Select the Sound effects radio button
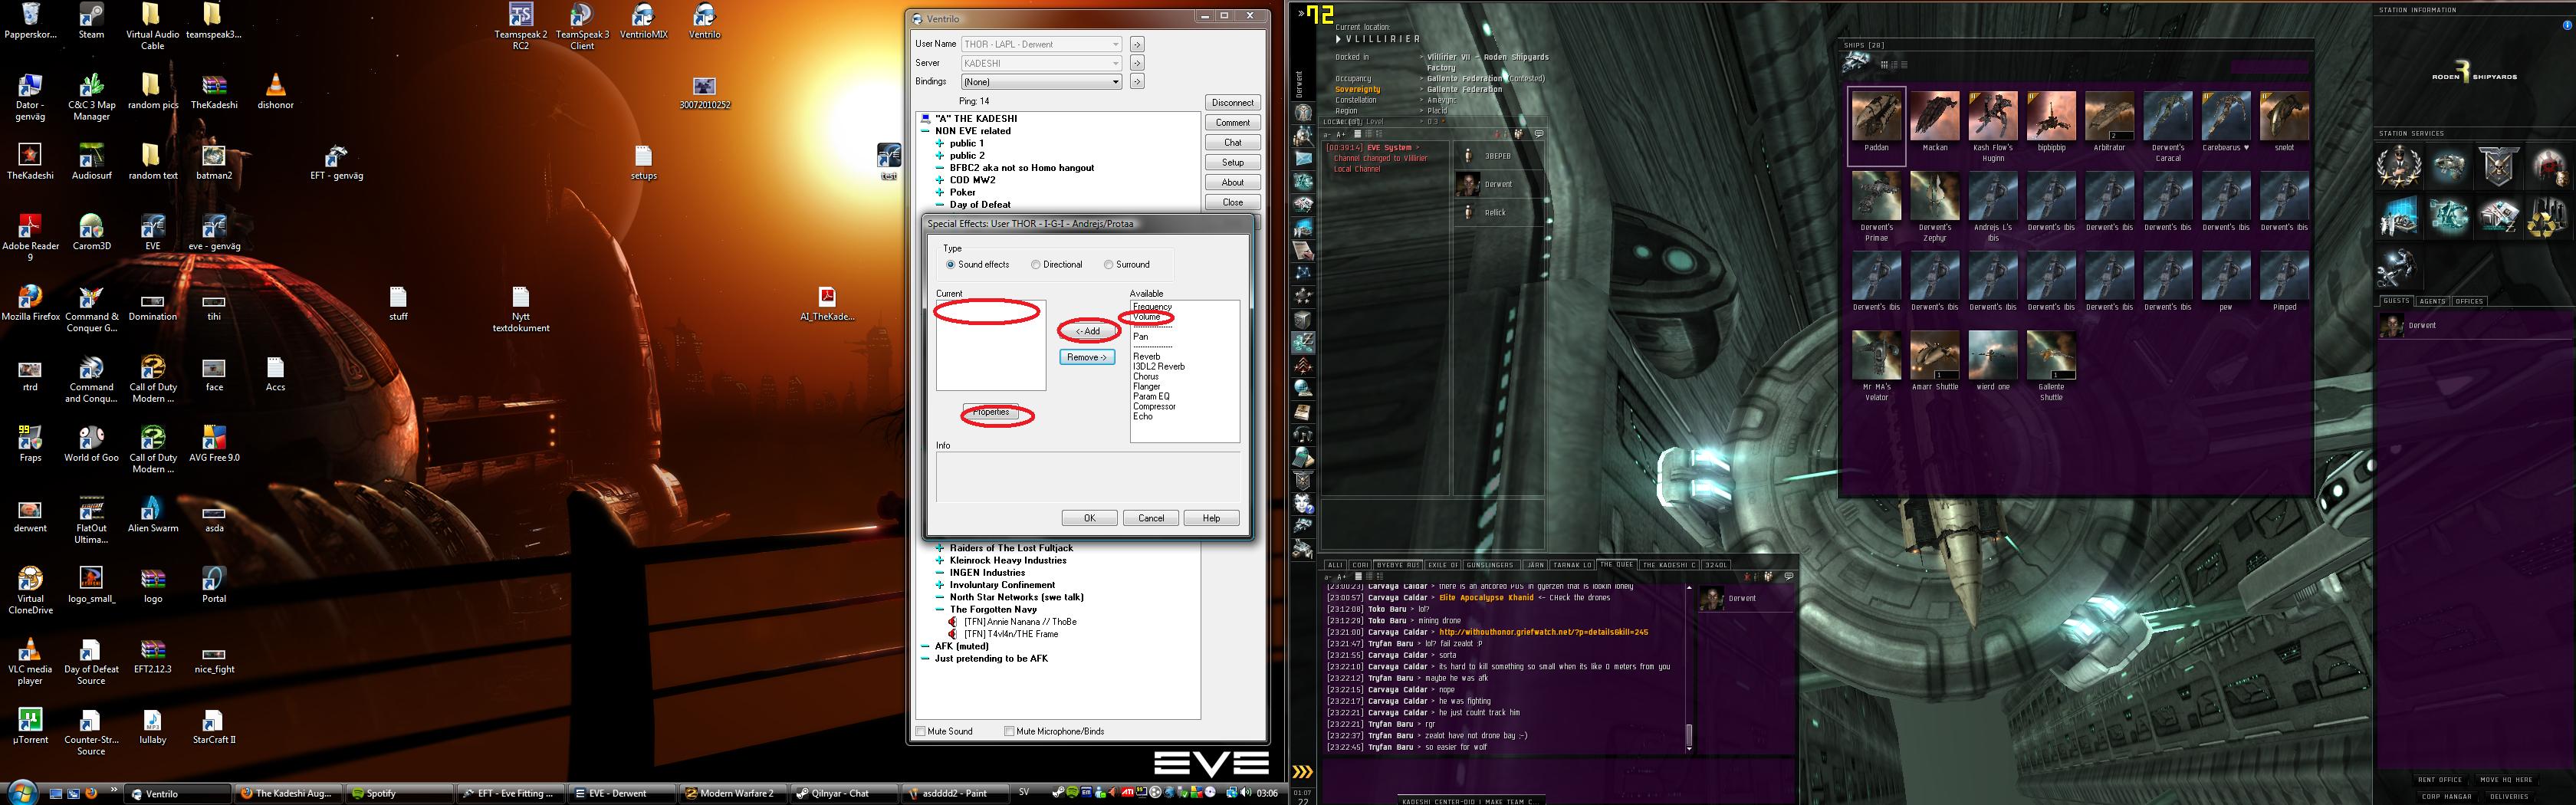 tap(950, 265)
